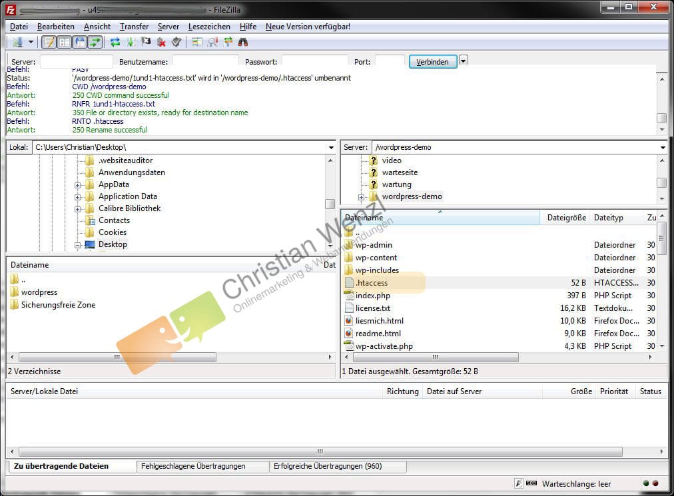Open the Ansicht menu
Viewport: 674px width, 496px height.
(x=97, y=27)
